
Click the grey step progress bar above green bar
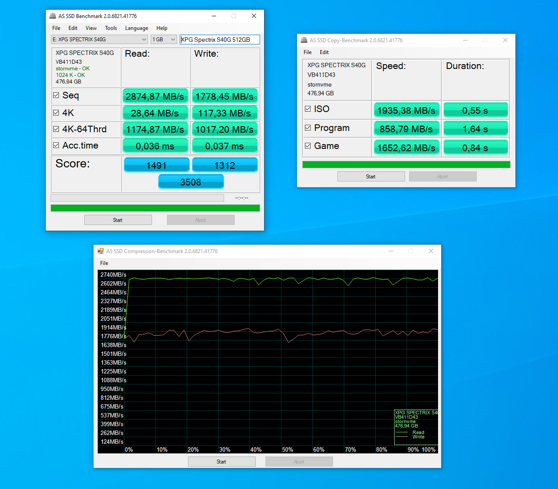click(x=137, y=198)
